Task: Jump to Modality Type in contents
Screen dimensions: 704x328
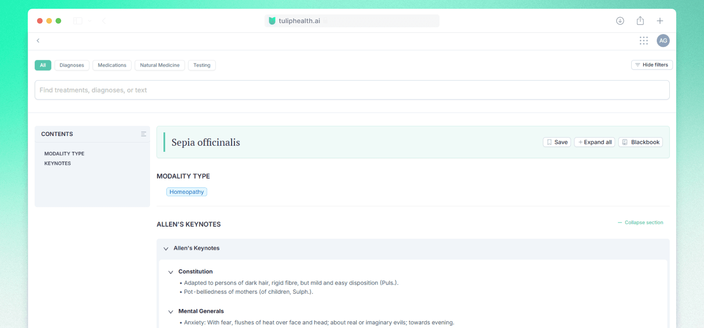Action: coord(64,154)
